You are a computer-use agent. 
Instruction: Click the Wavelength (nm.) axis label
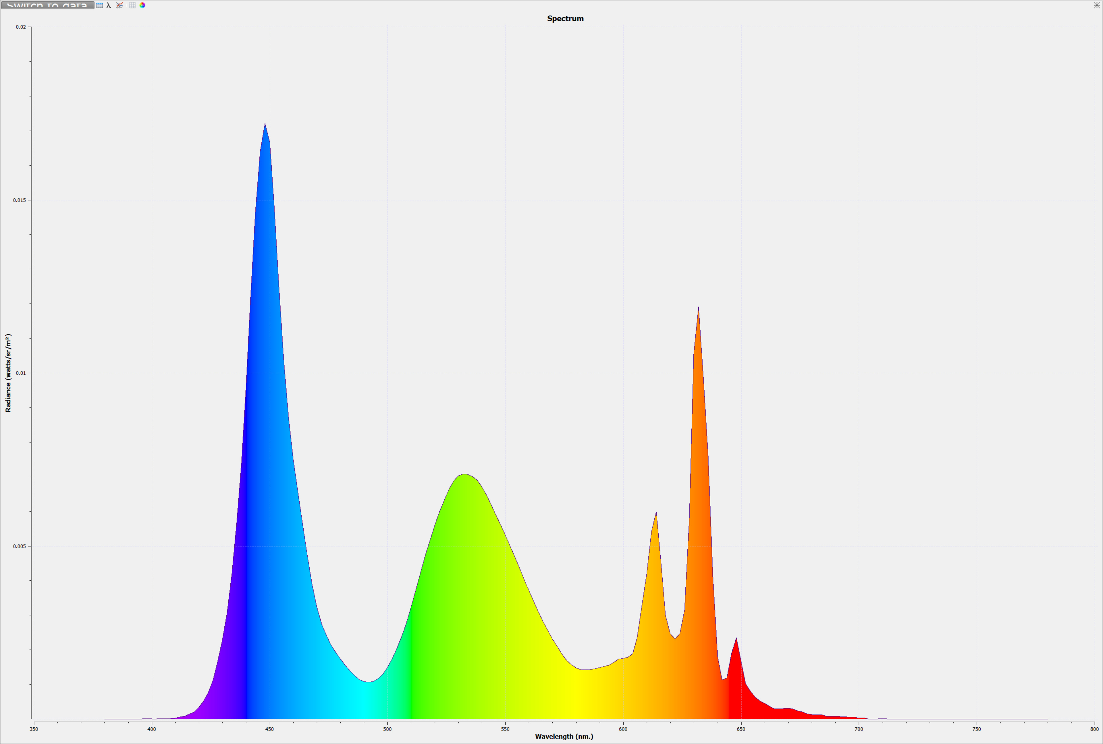564,737
